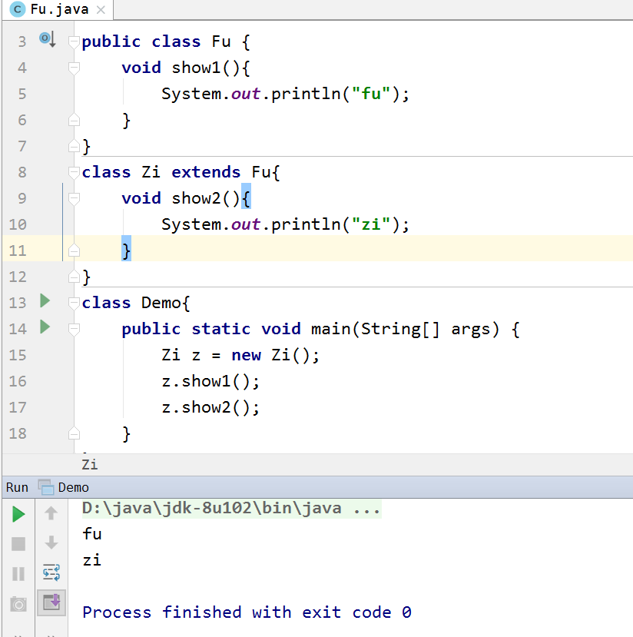The height and width of the screenshot is (637, 633).
Task: Click the "main" method name on line 14
Action: tap(331, 329)
